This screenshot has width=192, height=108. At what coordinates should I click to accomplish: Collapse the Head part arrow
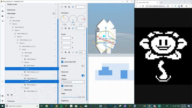point(55,49)
